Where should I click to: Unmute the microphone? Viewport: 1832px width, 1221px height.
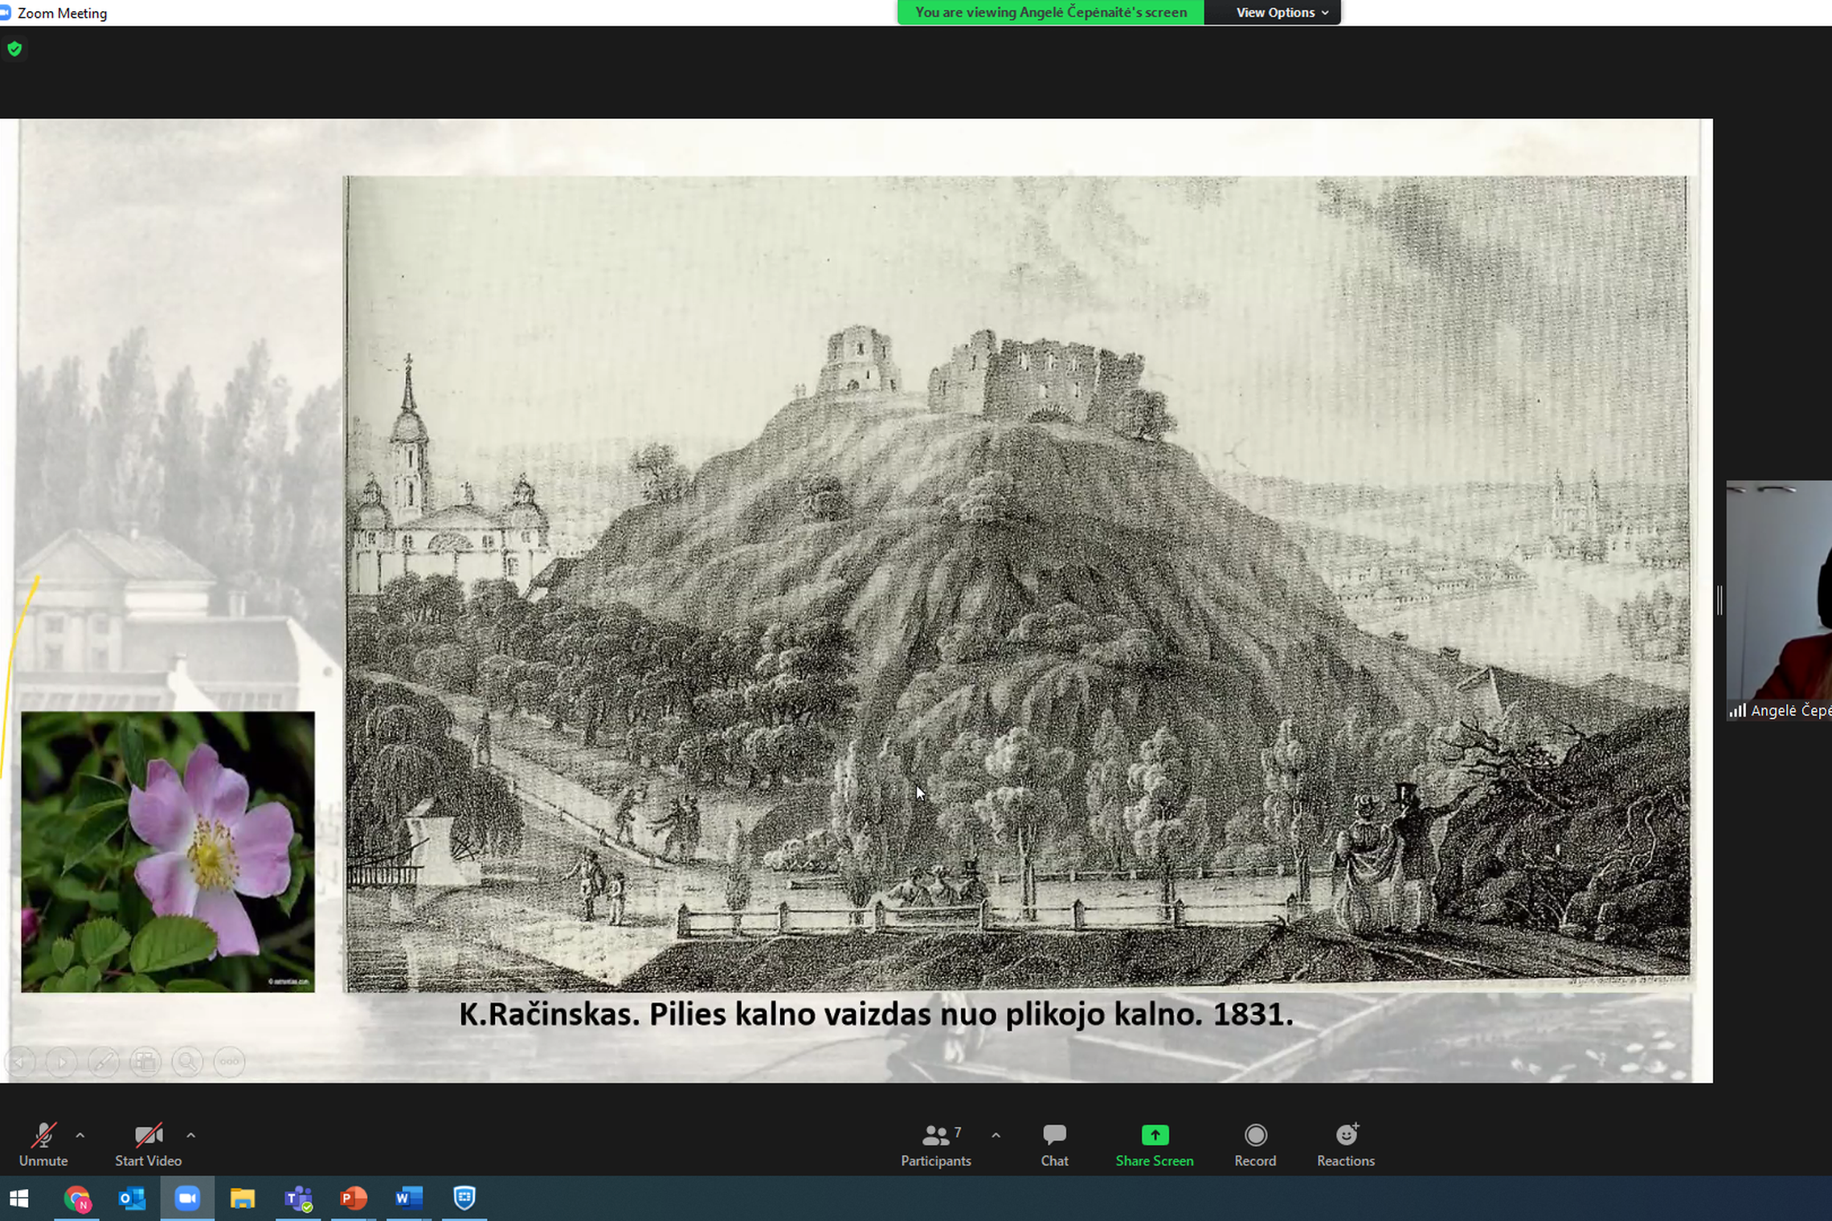point(43,1145)
